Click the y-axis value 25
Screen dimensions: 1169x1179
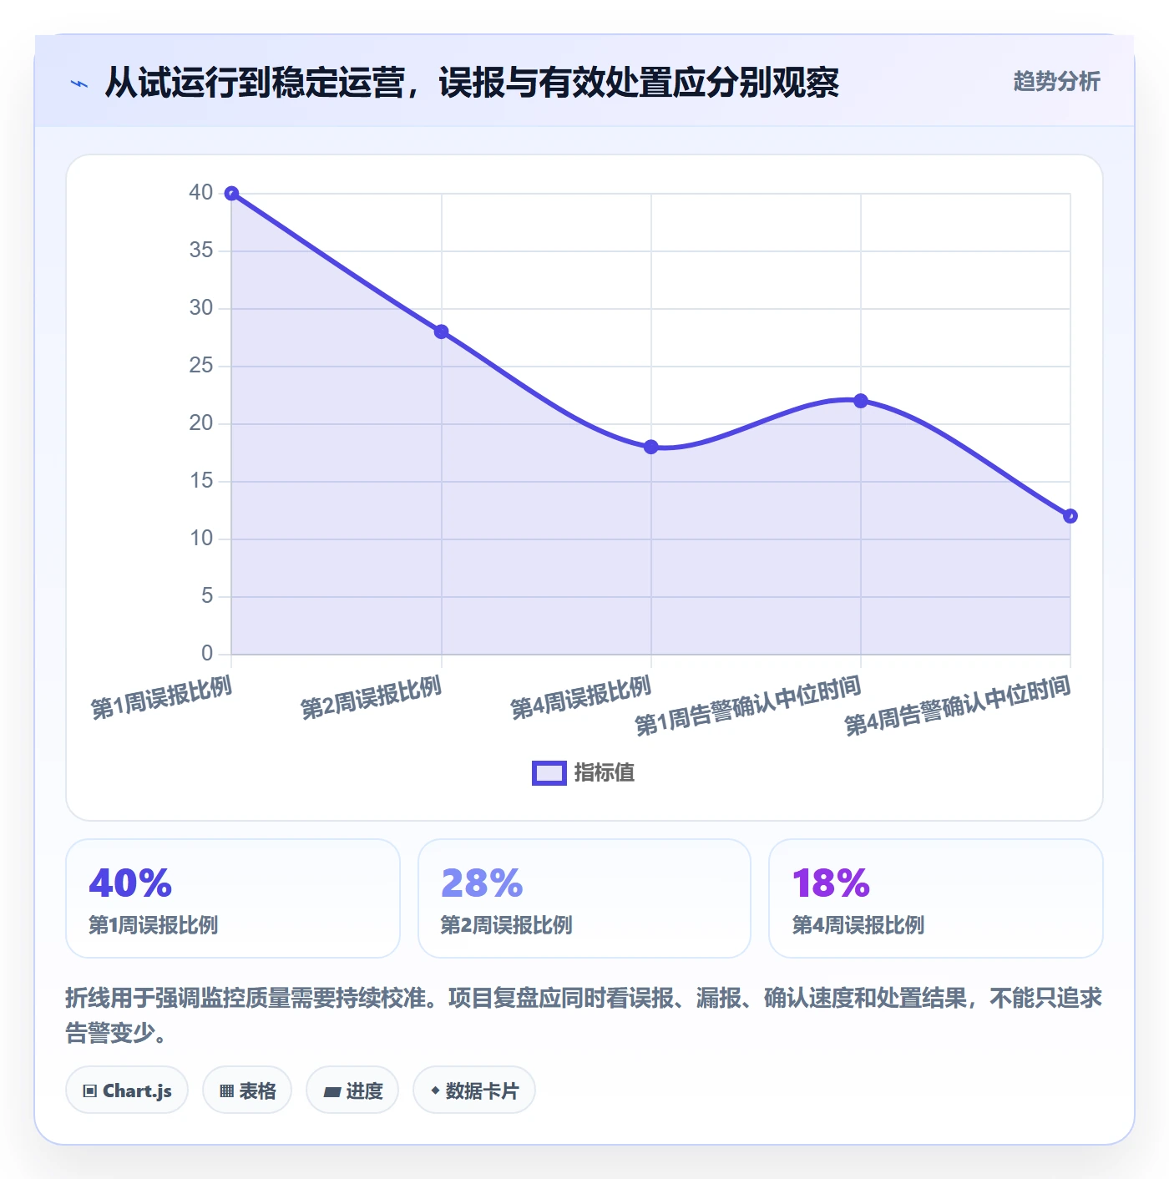[201, 366]
